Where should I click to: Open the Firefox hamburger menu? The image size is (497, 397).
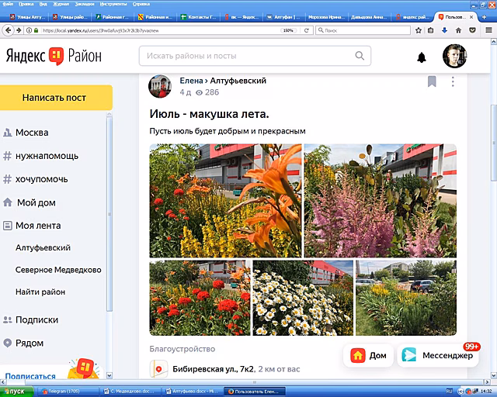pyautogui.click(x=488, y=30)
